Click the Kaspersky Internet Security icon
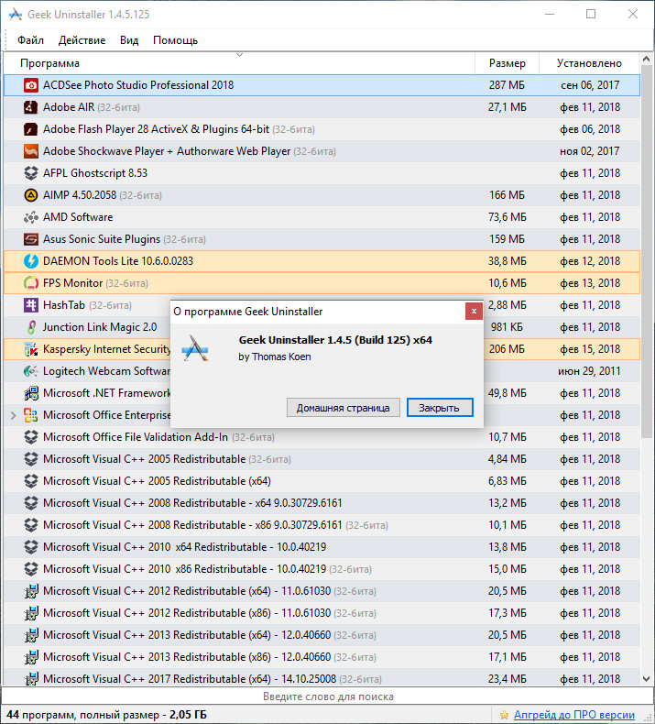Viewport: 655px width, 724px height. [31, 349]
